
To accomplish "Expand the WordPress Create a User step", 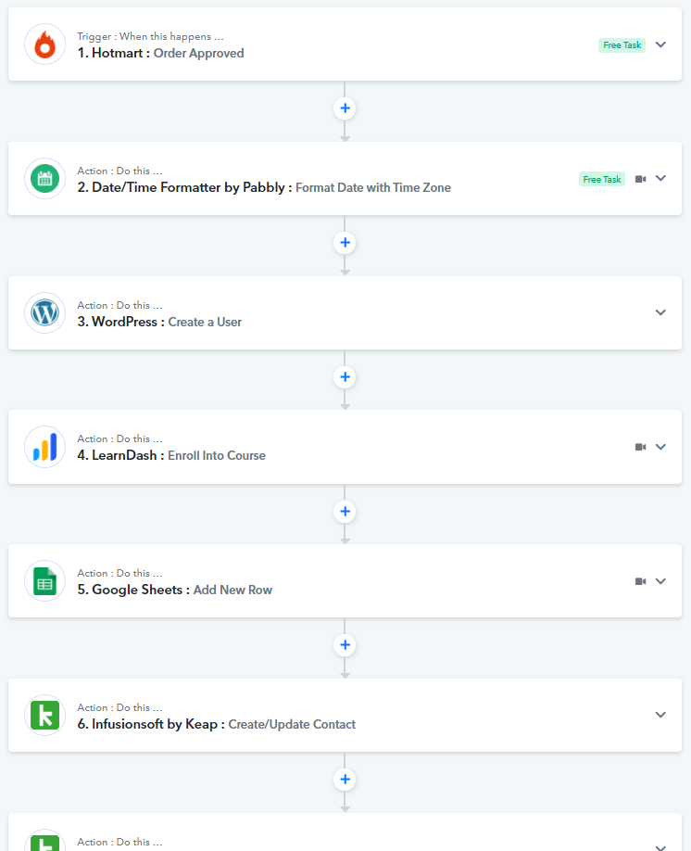I will pyautogui.click(x=660, y=312).
